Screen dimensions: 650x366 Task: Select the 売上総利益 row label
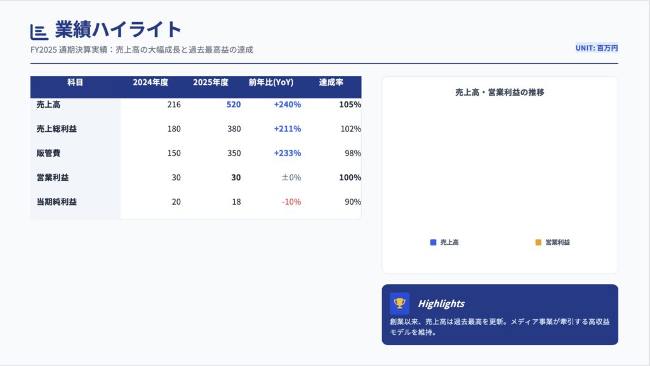[56, 129]
